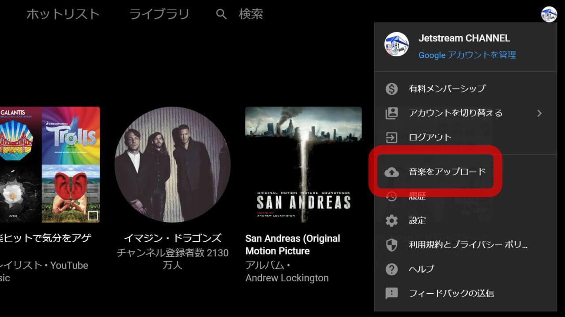Click the help question mark icon
This screenshot has width=565, height=317.
pyautogui.click(x=392, y=269)
